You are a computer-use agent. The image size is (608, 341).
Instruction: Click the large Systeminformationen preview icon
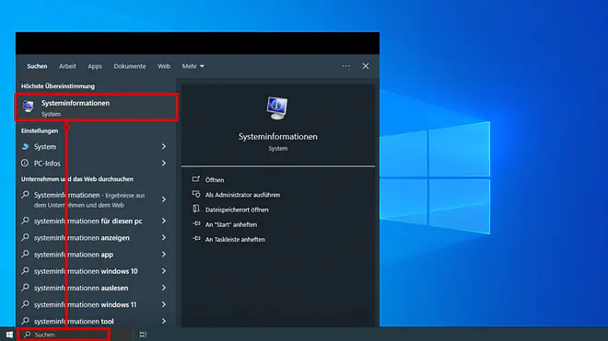pyautogui.click(x=277, y=108)
